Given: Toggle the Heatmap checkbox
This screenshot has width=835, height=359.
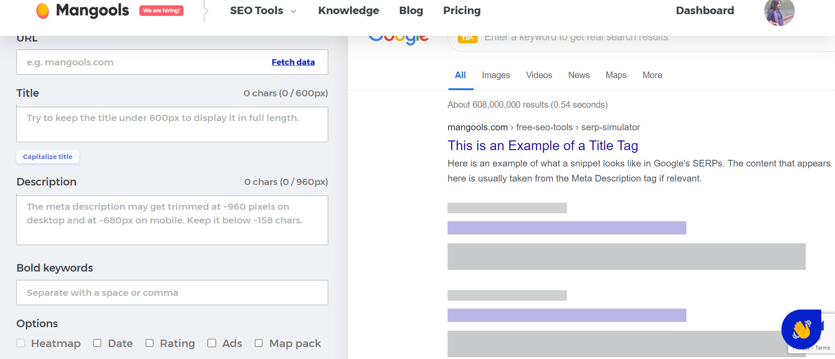Looking at the screenshot, I should click(21, 343).
